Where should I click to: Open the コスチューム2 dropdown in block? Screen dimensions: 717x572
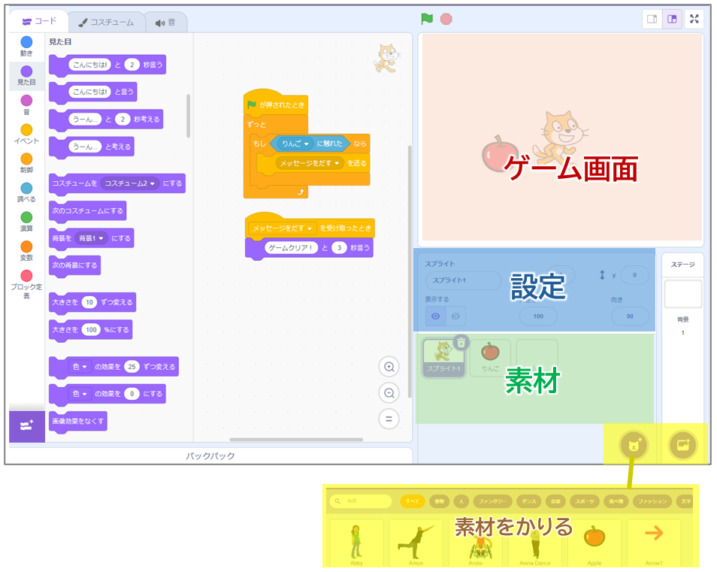130,183
